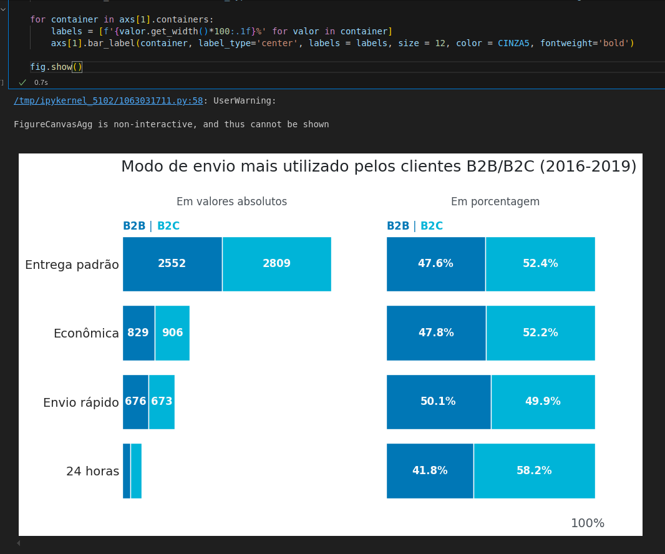Place cursor in the fig.show() line
Screen dimensions: 665x554
[x=56, y=67]
